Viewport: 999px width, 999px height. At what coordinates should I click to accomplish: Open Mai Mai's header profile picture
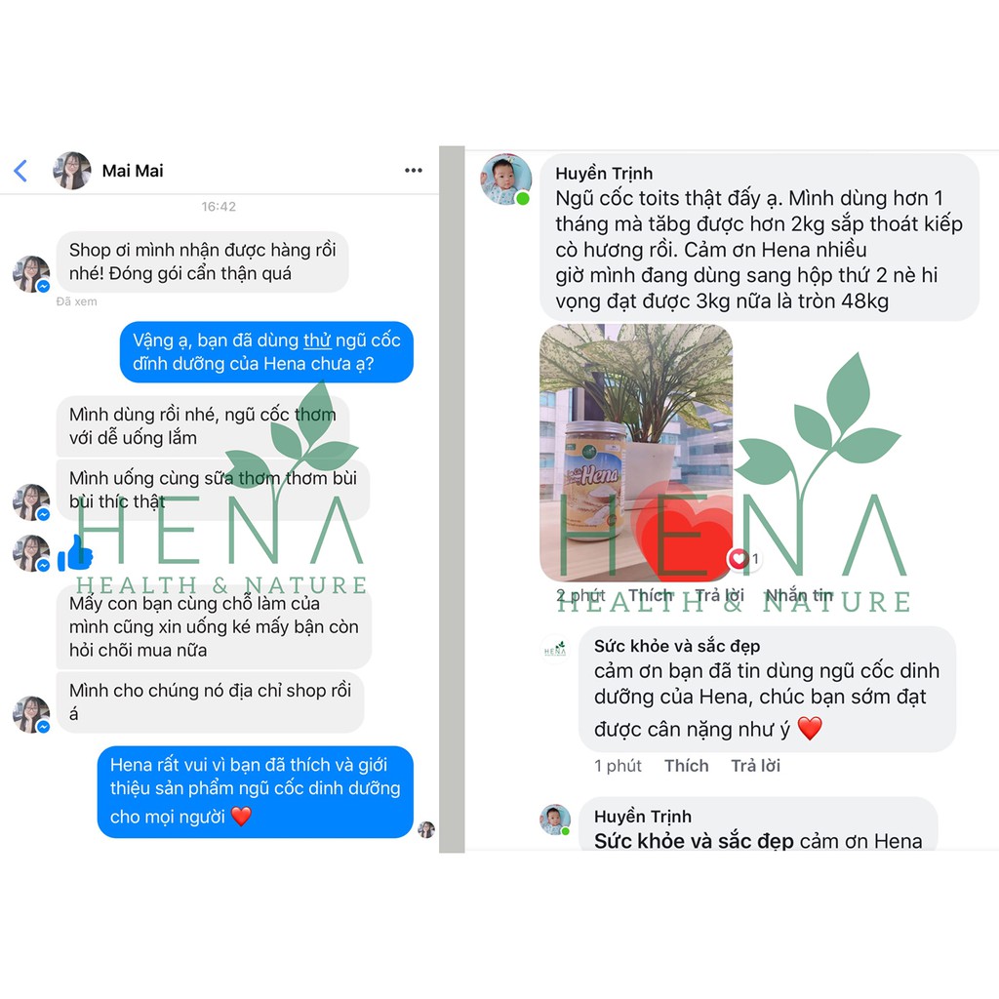(x=71, y=170)
